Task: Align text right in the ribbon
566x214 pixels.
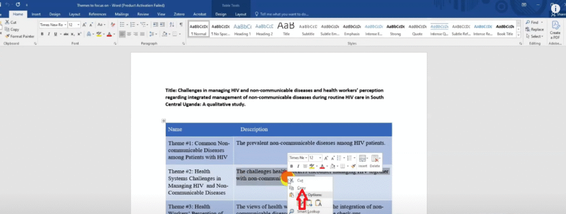Action: (x=136, y=34)
